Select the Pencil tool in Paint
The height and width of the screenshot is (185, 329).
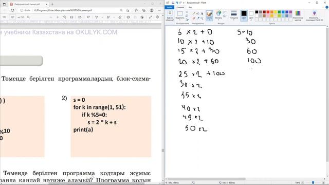(194, 14)
